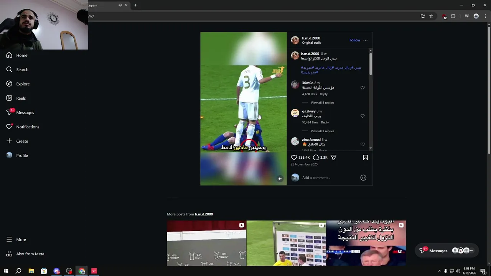This screenshot has height=276, width=491.
Task: Reply to gs.skyyy's comment
Action: pyautogui.click(x=325, y=122)
